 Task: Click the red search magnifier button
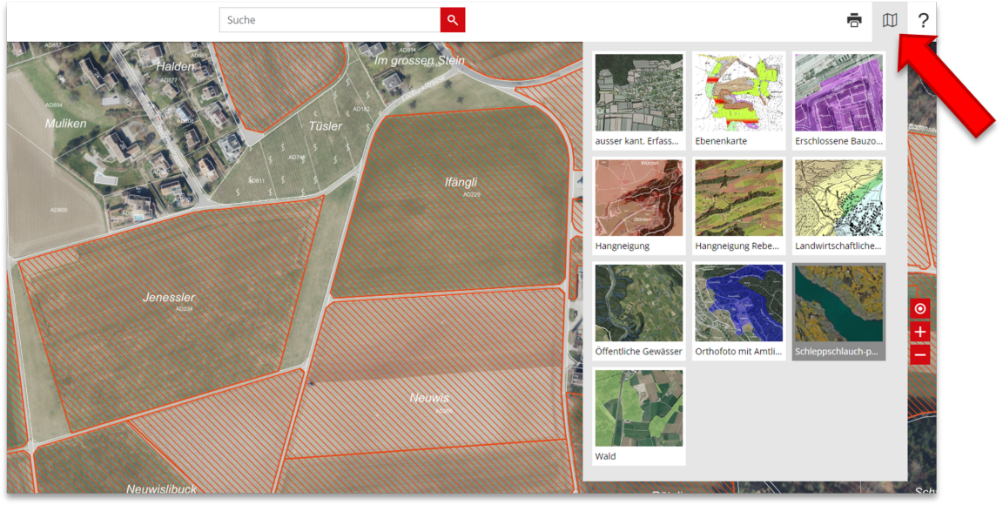(453, 20)
